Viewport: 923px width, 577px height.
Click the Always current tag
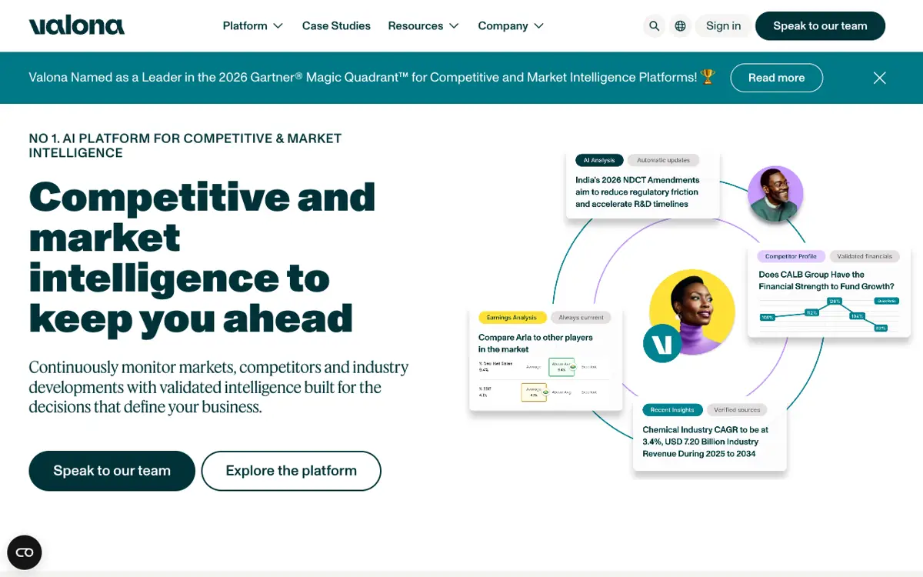click(x=581, y=318)
